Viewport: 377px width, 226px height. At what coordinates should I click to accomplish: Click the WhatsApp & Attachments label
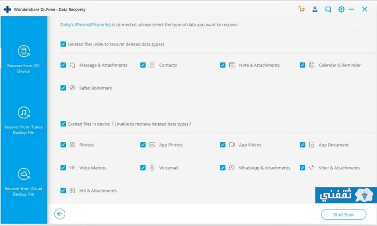pyautogui.click(x=265, y=168)
